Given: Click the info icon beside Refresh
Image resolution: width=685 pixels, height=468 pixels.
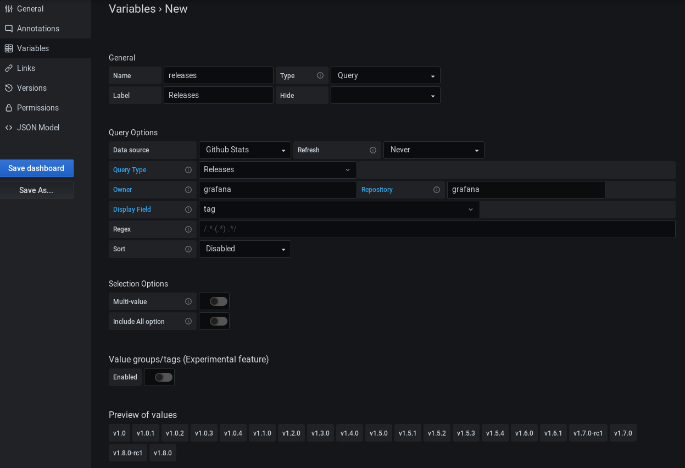Looking at the screenshot, I should click(373, 150).
